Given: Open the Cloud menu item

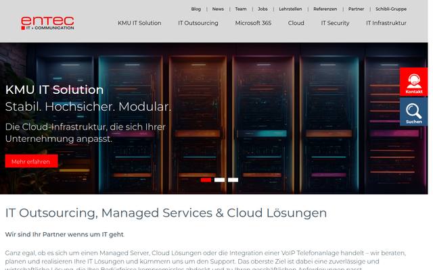Looking at the screenshot, I should click(x=296, y=23).
